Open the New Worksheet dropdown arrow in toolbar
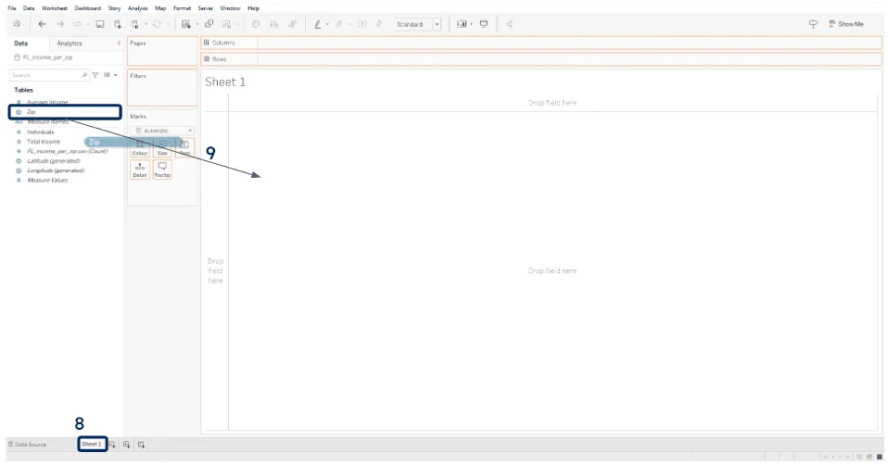888x465 pixels. pos(197,24)
